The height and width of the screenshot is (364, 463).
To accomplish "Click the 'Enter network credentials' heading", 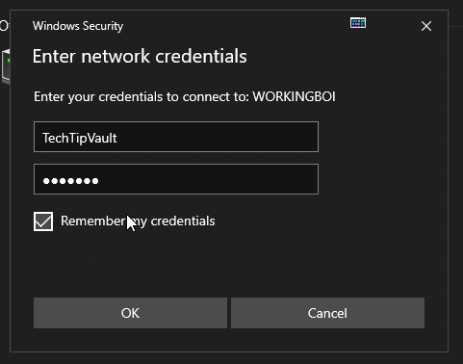I will (140, 57).
